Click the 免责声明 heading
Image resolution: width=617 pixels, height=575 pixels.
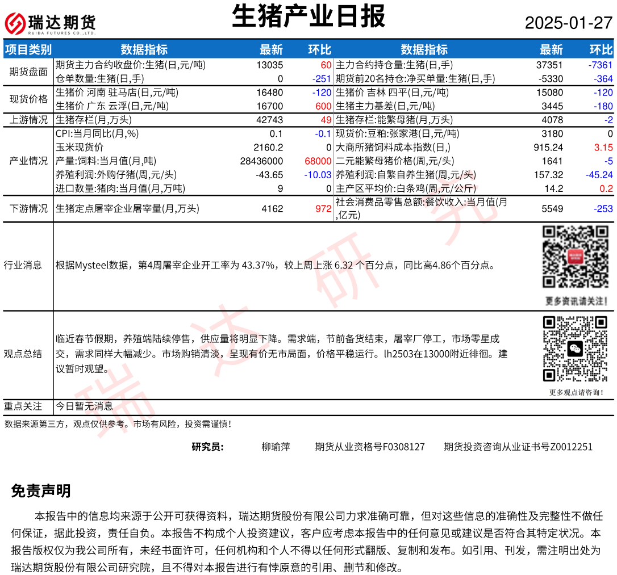[x=41, y=491]
